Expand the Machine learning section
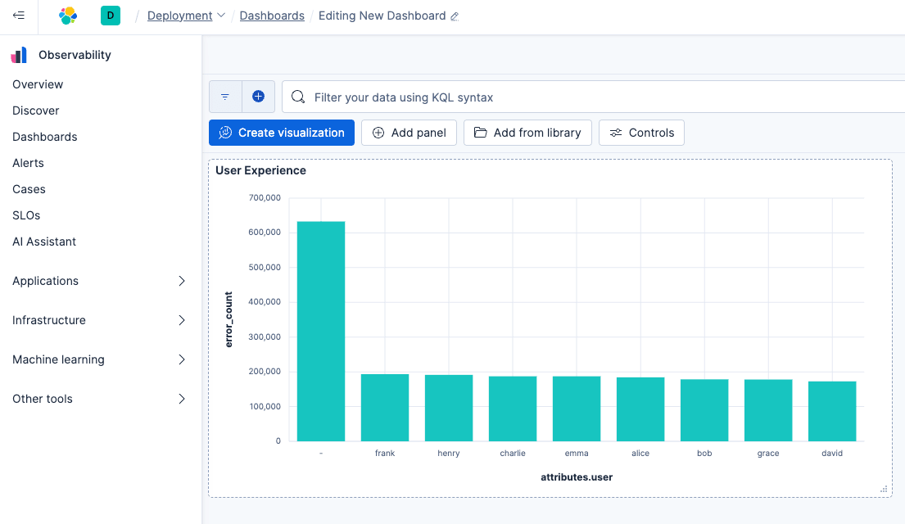The height and width of the screenshot is (524, 905). [182, 359]
